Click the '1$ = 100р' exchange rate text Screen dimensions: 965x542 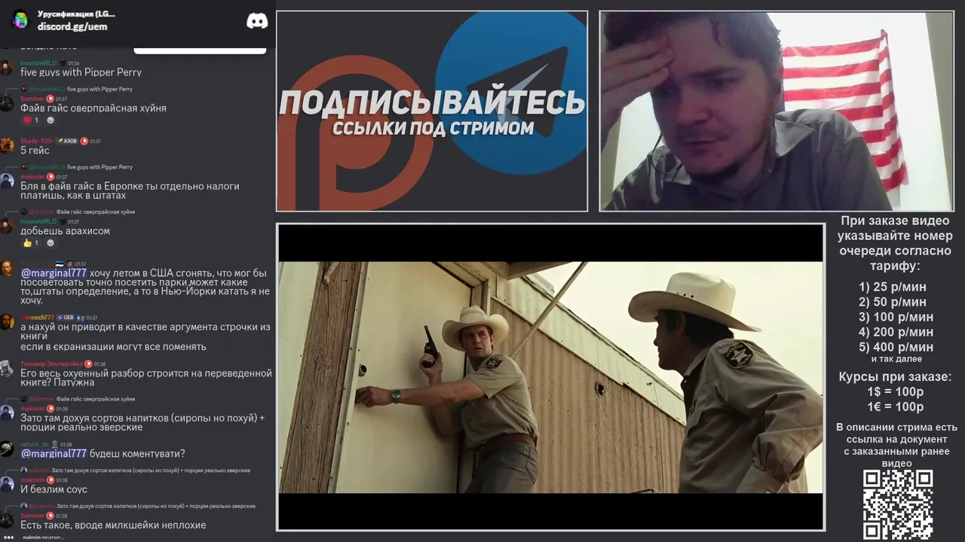pos(895,392)
